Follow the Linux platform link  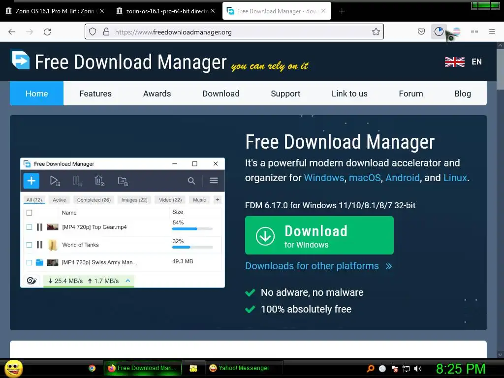455,178
